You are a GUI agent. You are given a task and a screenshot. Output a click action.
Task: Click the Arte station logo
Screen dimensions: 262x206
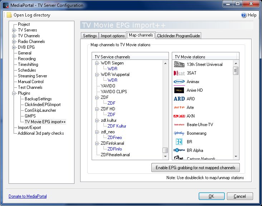[179, 107]
